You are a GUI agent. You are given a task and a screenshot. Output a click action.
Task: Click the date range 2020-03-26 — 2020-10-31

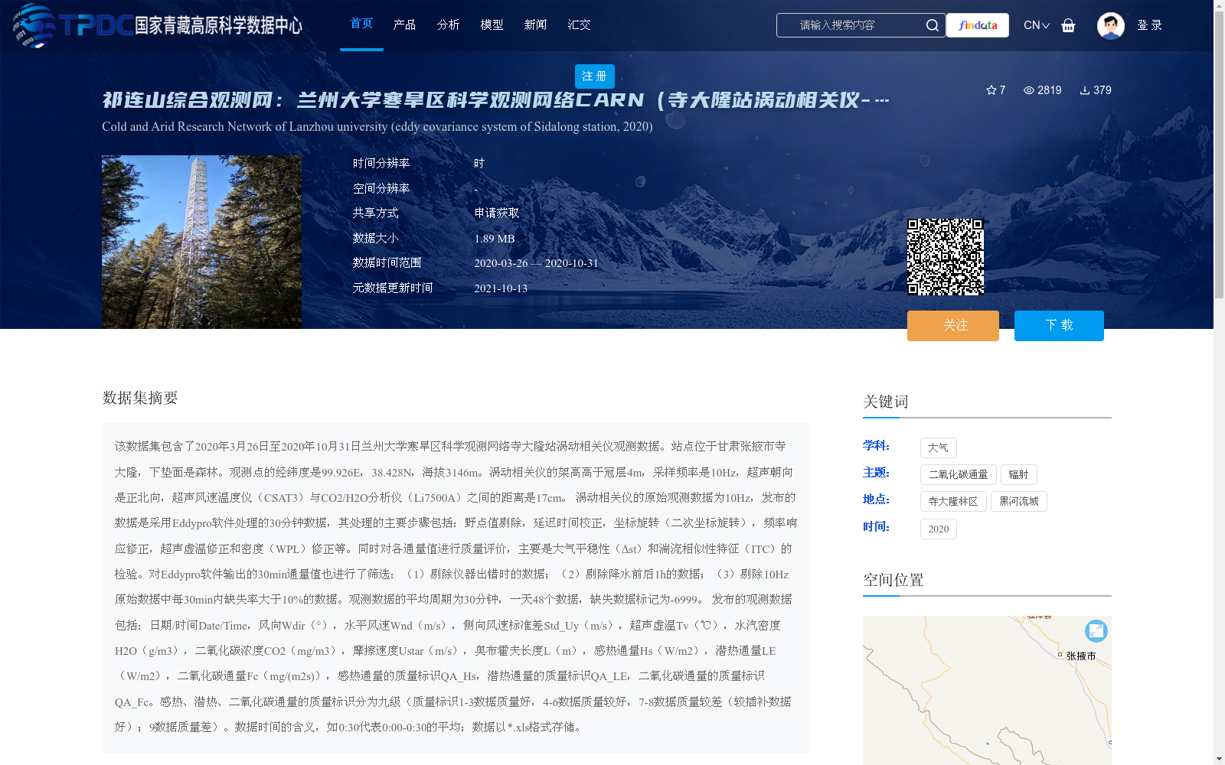536,263
